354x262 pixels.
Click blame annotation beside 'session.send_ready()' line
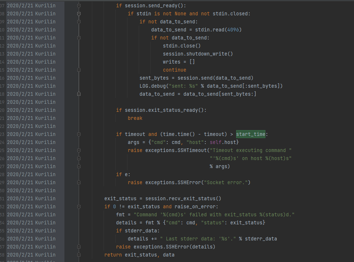31,5
